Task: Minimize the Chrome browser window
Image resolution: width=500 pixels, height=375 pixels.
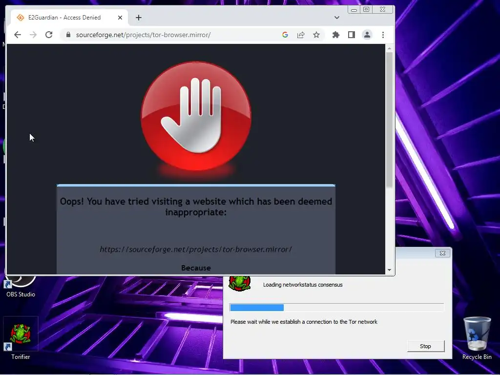Action: coord(354,10)
